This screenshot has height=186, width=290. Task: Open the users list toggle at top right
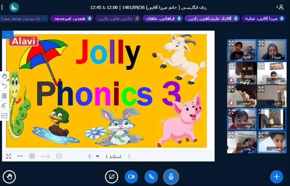point(280,7)
